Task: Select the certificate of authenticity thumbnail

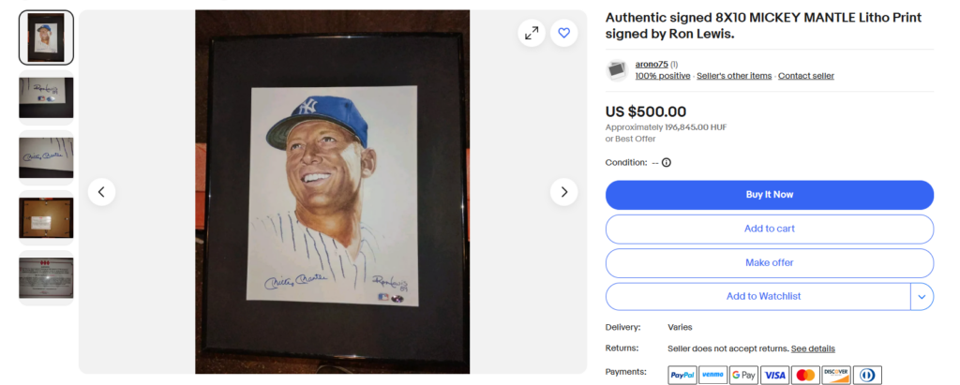Action: point(46,278)
